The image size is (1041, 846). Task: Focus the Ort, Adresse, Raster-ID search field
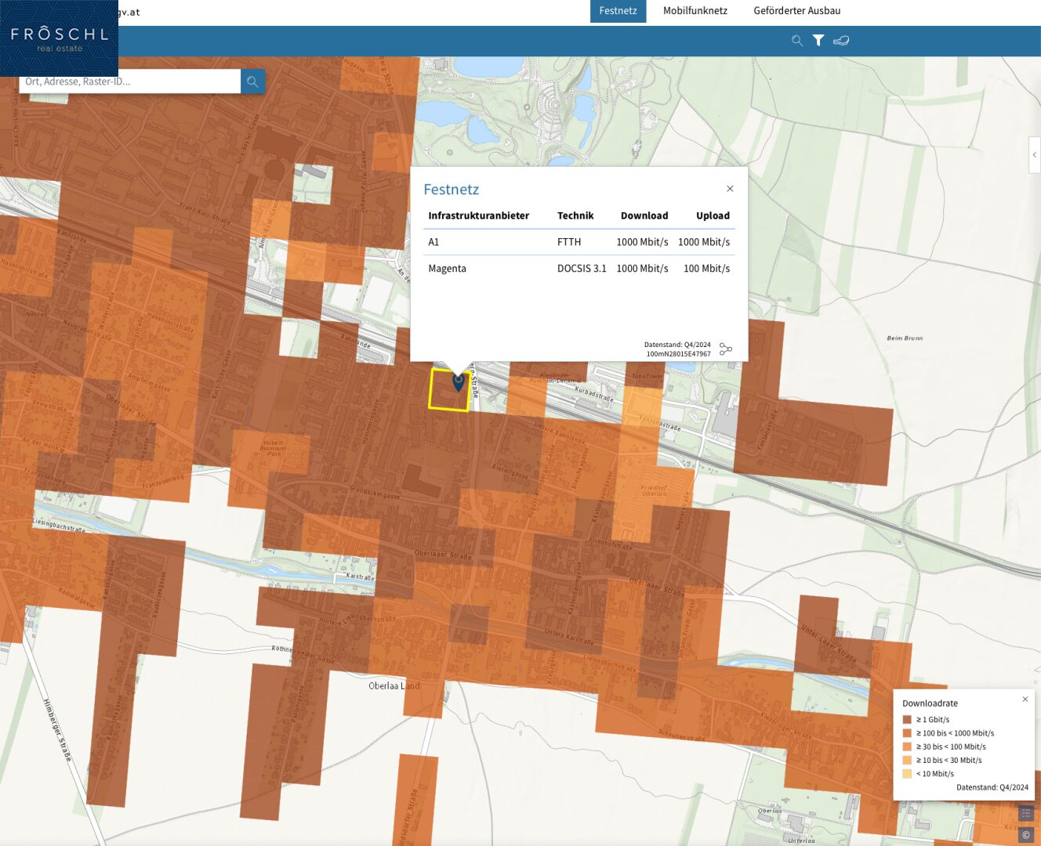pyautogui.click(x=130, y=81)
